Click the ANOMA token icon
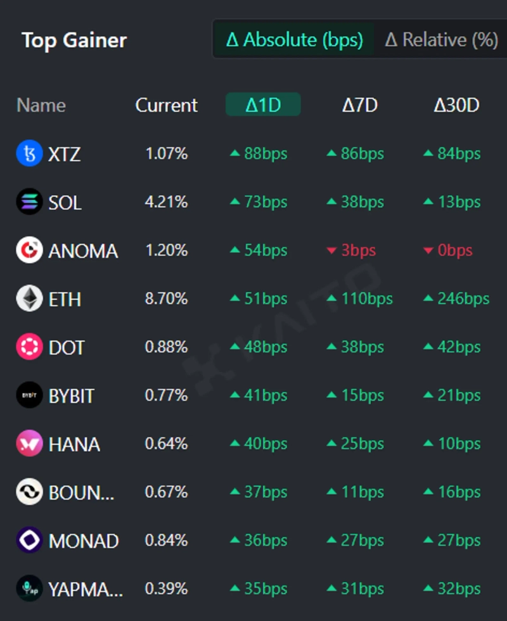The width and height of the screenshot is (507, 621). click(29, 250)
